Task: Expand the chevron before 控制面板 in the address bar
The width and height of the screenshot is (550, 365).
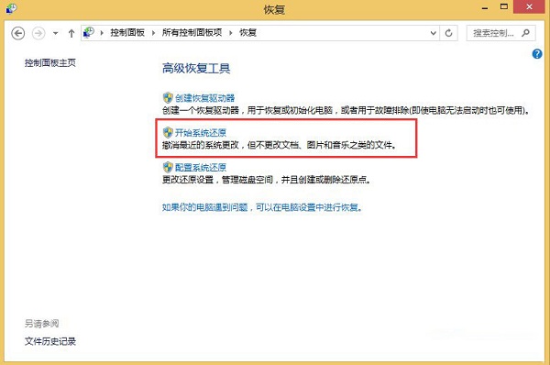Action: 102,33
